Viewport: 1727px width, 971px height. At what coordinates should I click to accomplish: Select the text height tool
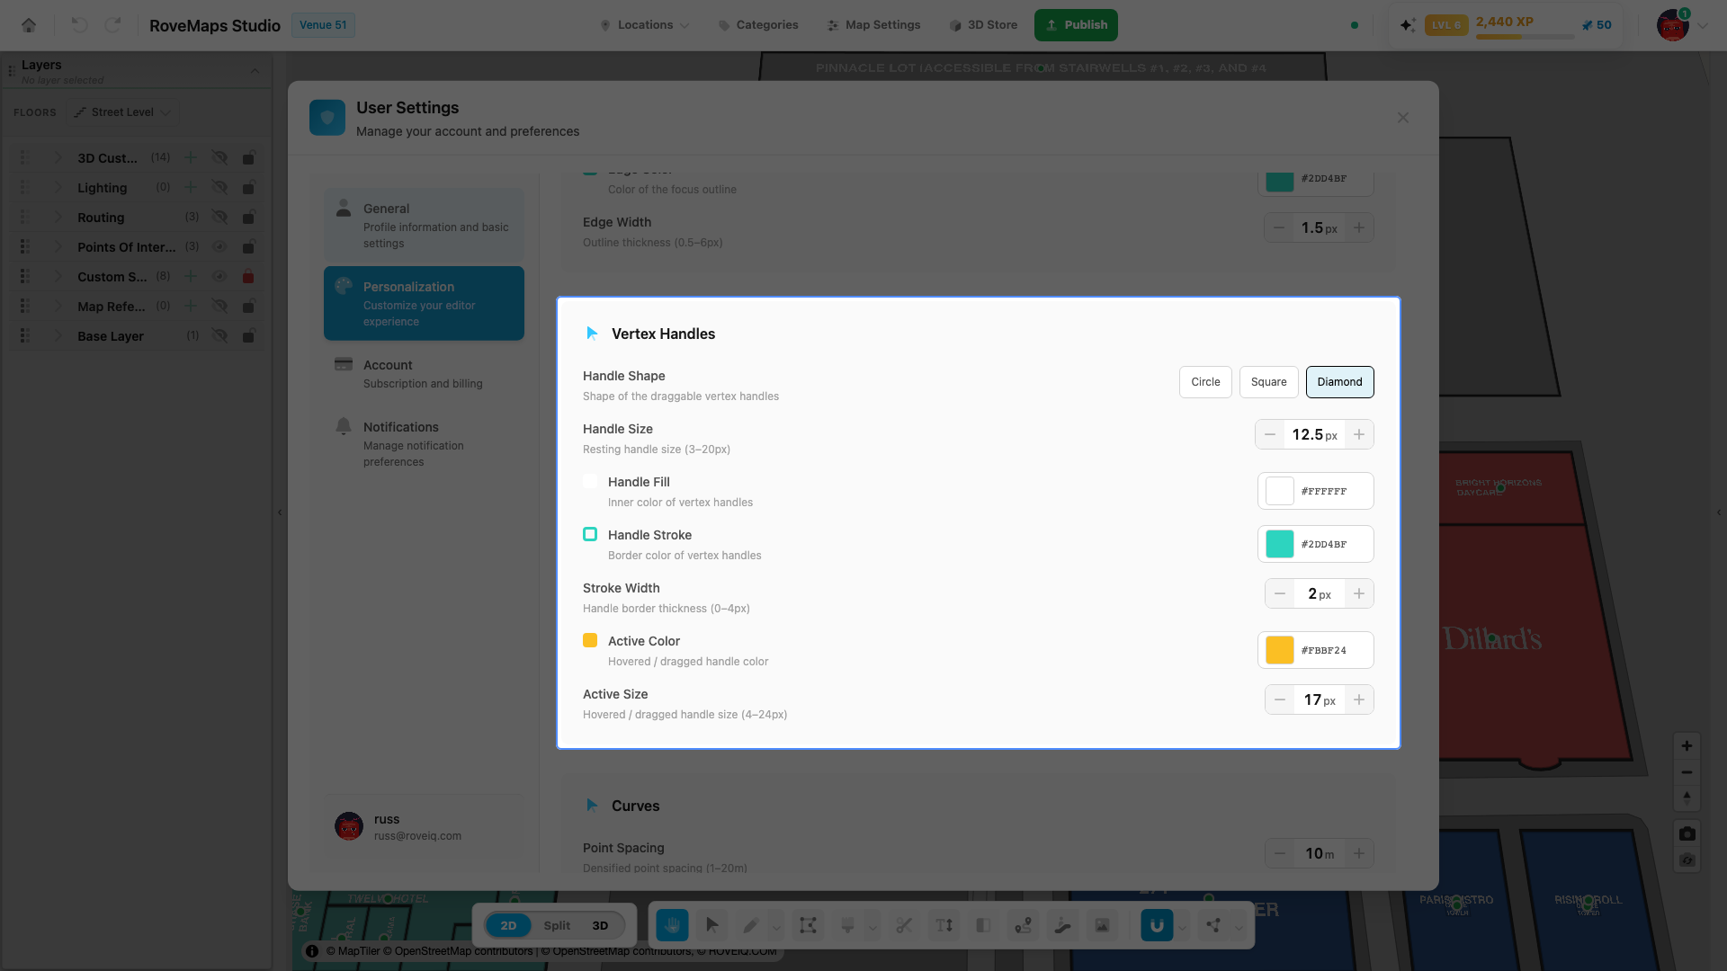[944, 925]
